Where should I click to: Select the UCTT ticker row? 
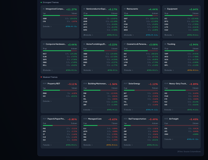point(100,24)
